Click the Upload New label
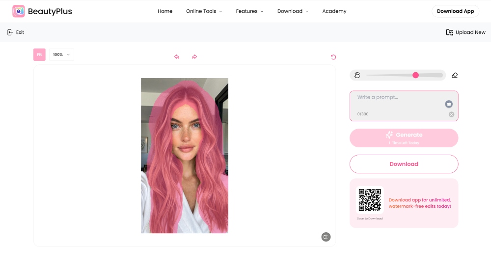The image size is (491, 272). pos(470,32)
